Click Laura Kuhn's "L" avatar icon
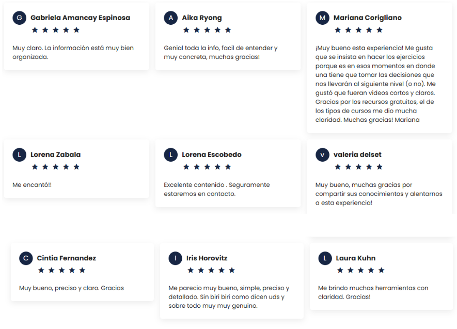Screen dimensions: 457x329 pyautogui.click(x=325, y=258)
